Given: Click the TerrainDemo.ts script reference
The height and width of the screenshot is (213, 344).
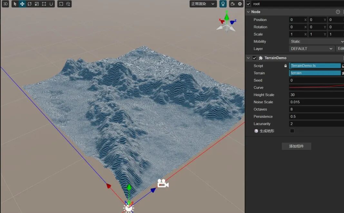Looking at the screenshot, I should [315, 66].
